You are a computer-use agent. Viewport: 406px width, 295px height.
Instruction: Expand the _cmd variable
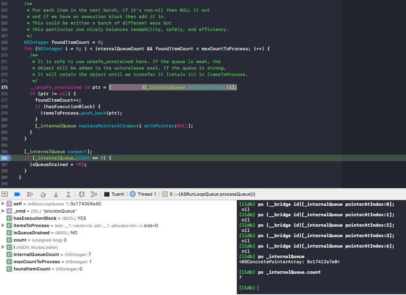2,211
